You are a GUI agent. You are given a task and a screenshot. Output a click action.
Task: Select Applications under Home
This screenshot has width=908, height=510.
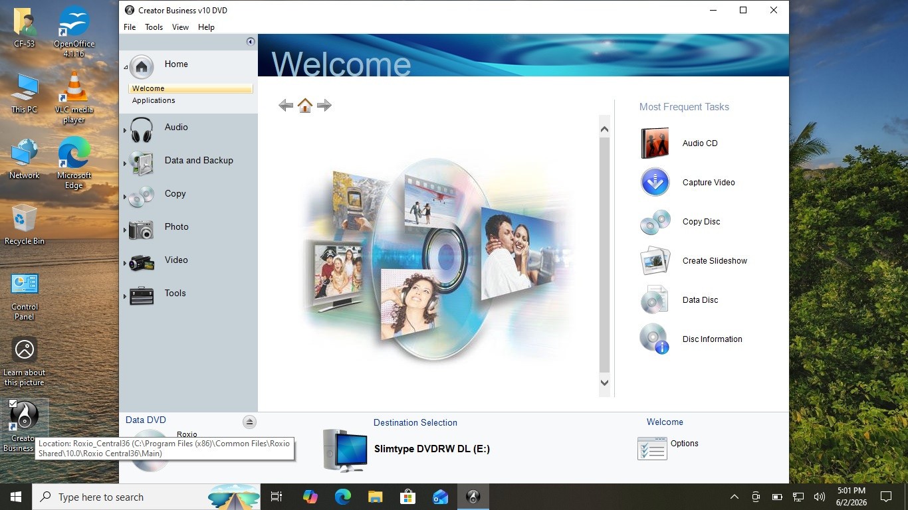pyautogui.click(x=154, y=100)
